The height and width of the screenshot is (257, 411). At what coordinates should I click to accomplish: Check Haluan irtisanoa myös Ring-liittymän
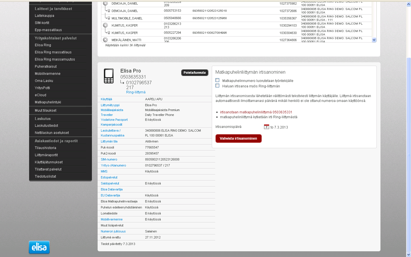tap(217, 86)
